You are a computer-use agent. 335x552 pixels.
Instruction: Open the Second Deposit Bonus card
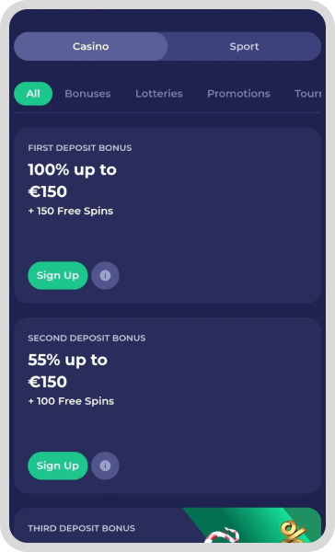click(x=167, y=406)
